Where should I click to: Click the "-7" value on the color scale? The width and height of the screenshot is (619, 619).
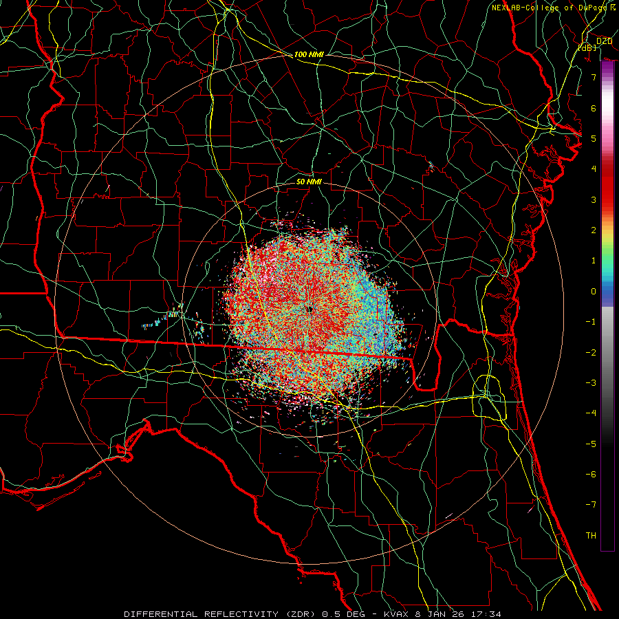[591, 505]
